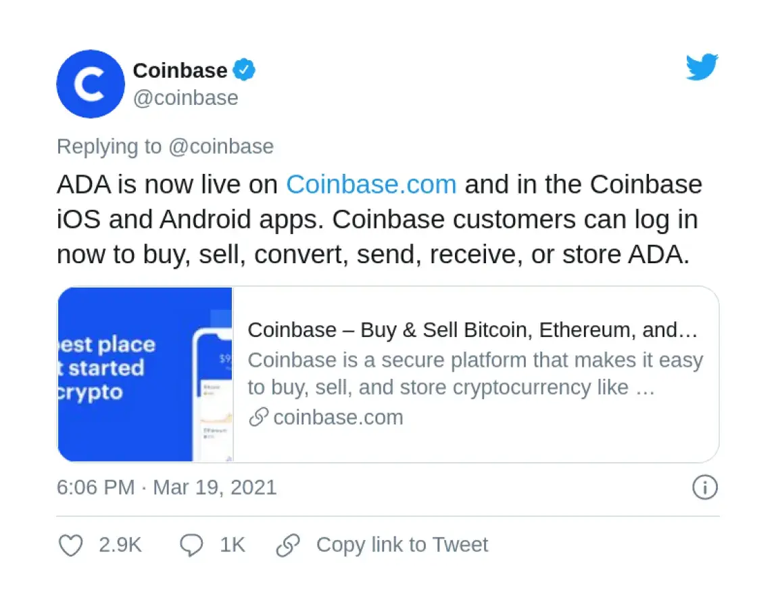Click the blue verified badge next to Coinbase
776x609 pixels.
245,69
